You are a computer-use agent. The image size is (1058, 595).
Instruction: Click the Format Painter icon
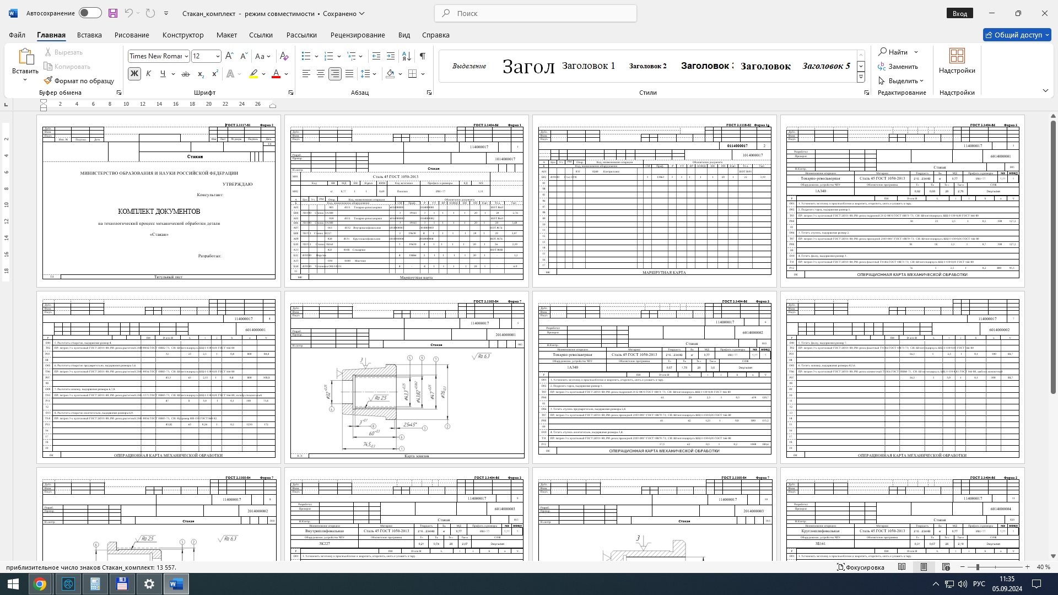point(48,80)
